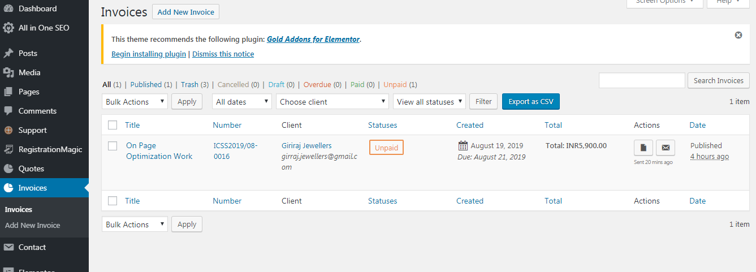Screen dimensions: 756x272
Task: Open the Gold Addons for Elementor link
Action: (x=313, y=40)
